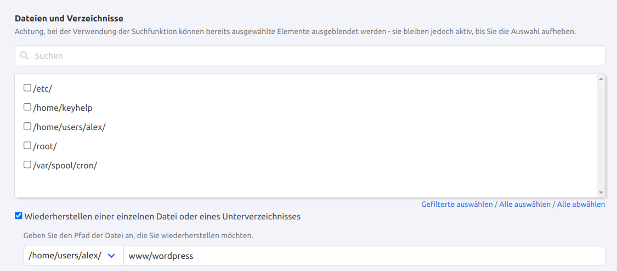617x271 pixels.
Task: Click the dropdown chevron beside the path
Action: click(112, 256)
